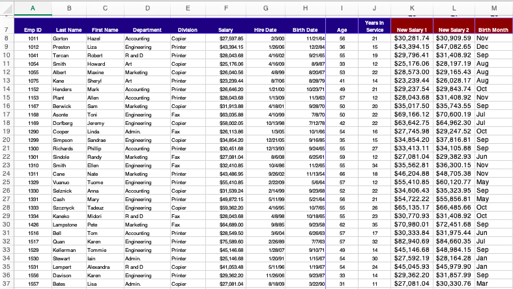The height and width of the screenshot is (289, 513).
Task: Select first name cell Midori
Action: [x=105, y=217]
